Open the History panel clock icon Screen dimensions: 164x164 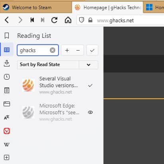7,77
